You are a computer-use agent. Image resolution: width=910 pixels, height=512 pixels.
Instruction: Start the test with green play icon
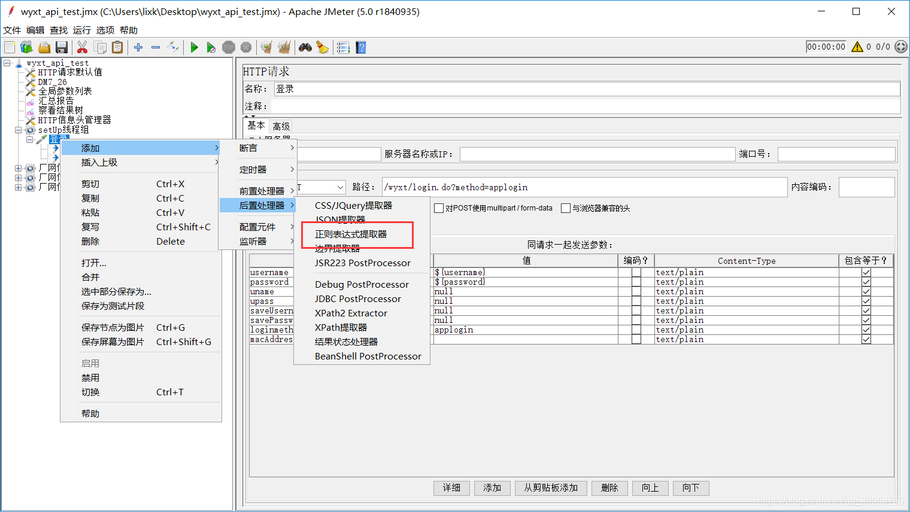click(194, 47)
